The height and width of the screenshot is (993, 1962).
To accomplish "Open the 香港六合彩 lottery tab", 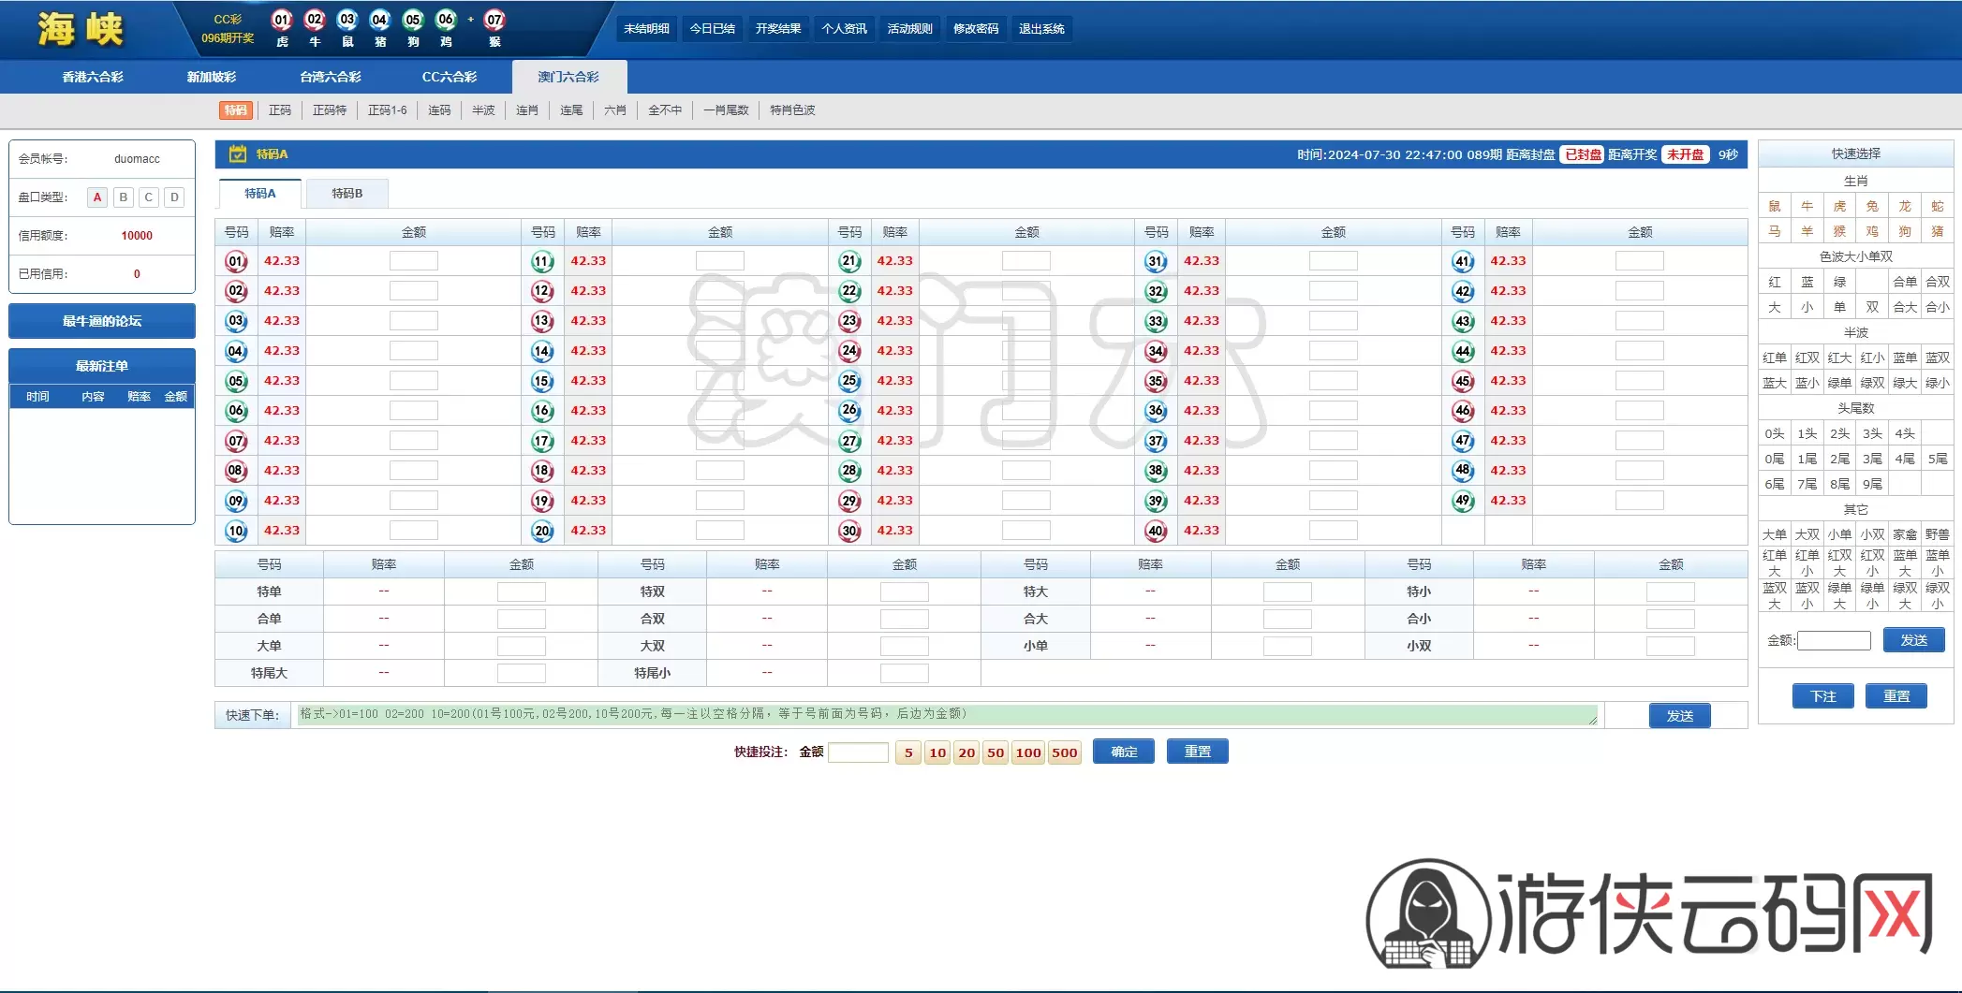I will (93, 77).
